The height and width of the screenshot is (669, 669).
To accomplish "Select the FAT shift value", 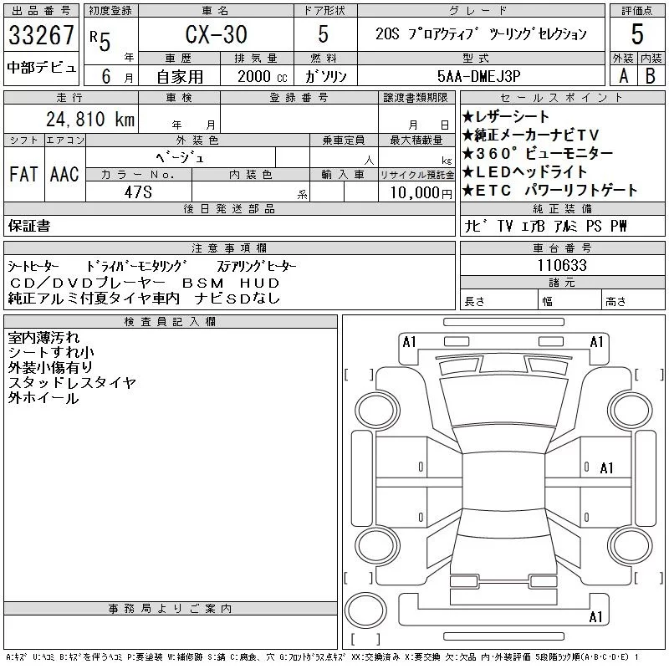I will point(23,174).
